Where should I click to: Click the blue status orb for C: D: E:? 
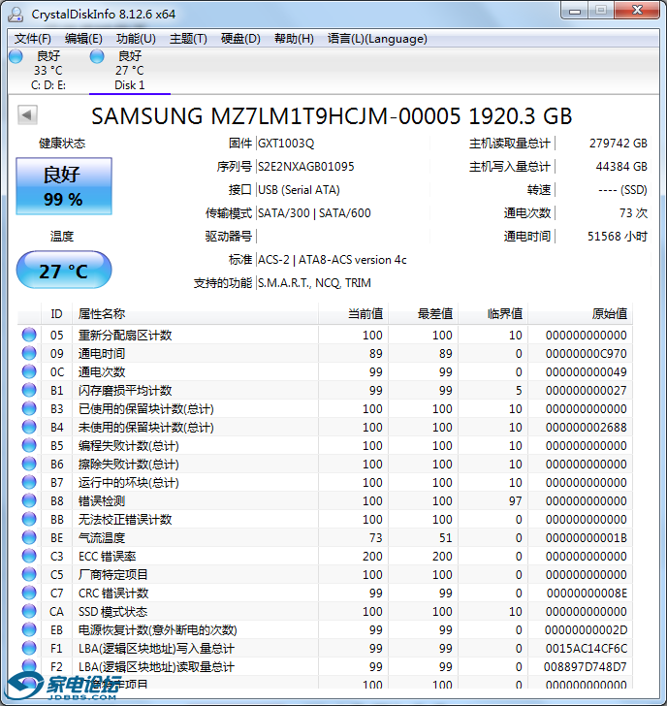(16, 56)
